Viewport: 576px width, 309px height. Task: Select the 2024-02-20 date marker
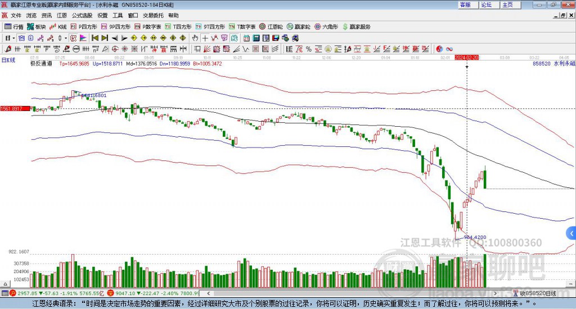pos(466,57)
